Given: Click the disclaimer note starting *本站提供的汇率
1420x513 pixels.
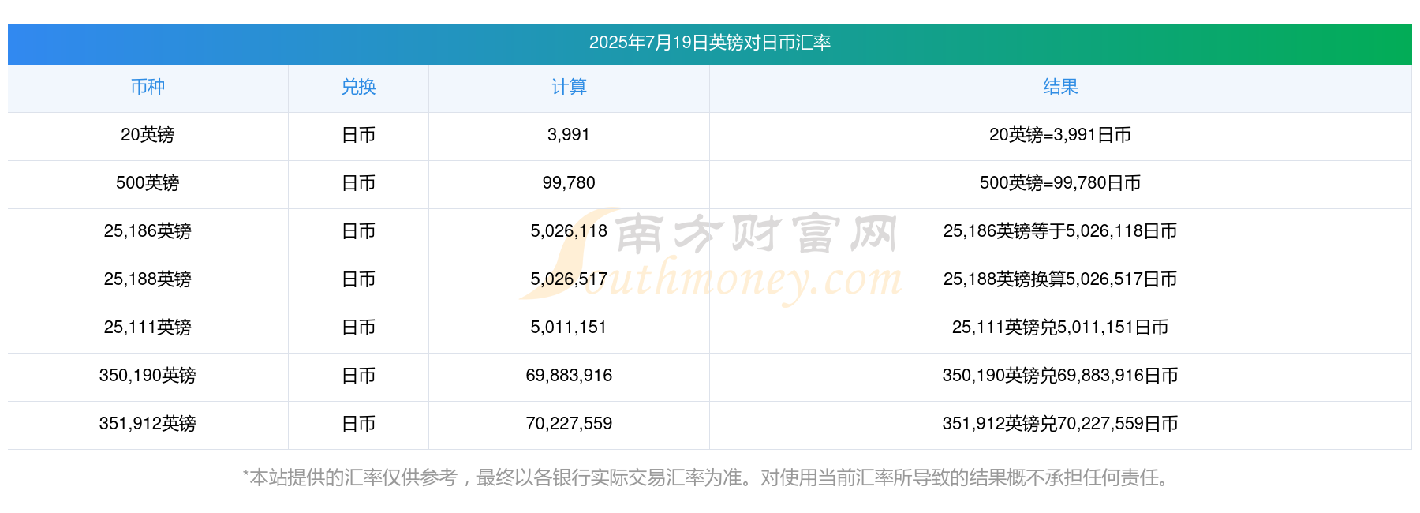Looking at the screenshot, I should (708, 477).
